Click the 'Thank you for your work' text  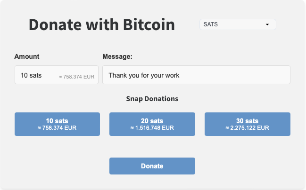pyautogui.click(x=144, y=75)
